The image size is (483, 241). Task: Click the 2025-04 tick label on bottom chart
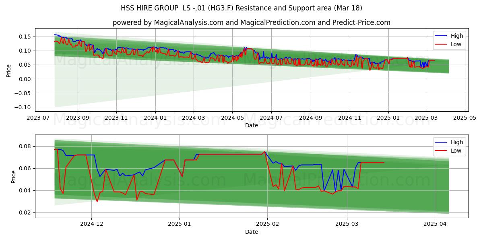pos(435,225)
